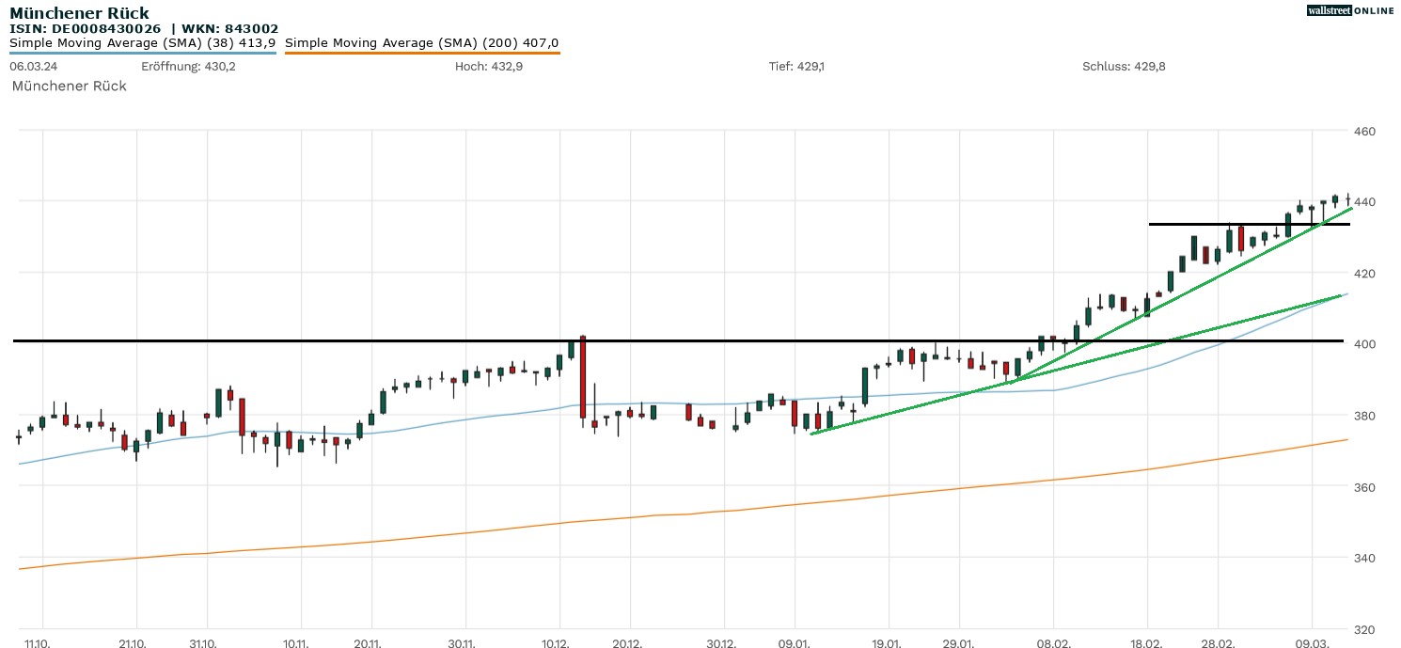Click the Münchener Rück chart title

(79, 13)
